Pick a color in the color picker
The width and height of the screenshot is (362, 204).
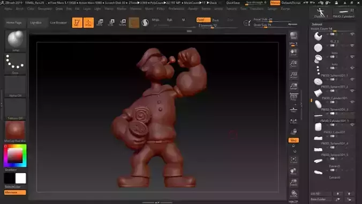(15, 156)
